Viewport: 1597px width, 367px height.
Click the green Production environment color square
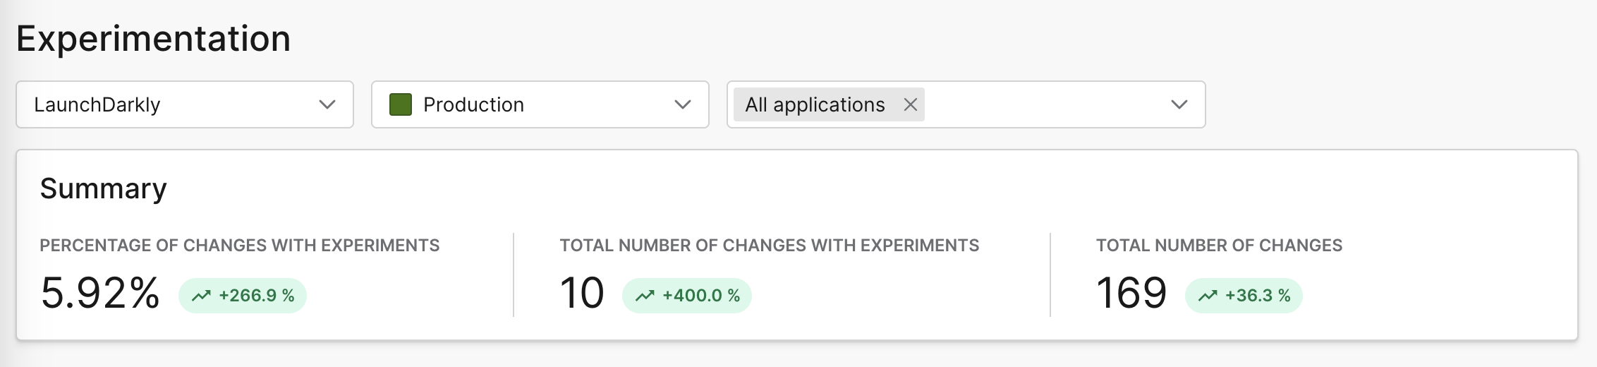401,104
